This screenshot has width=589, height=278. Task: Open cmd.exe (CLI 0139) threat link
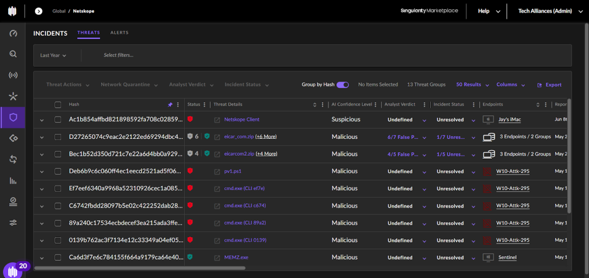point(245,241)
